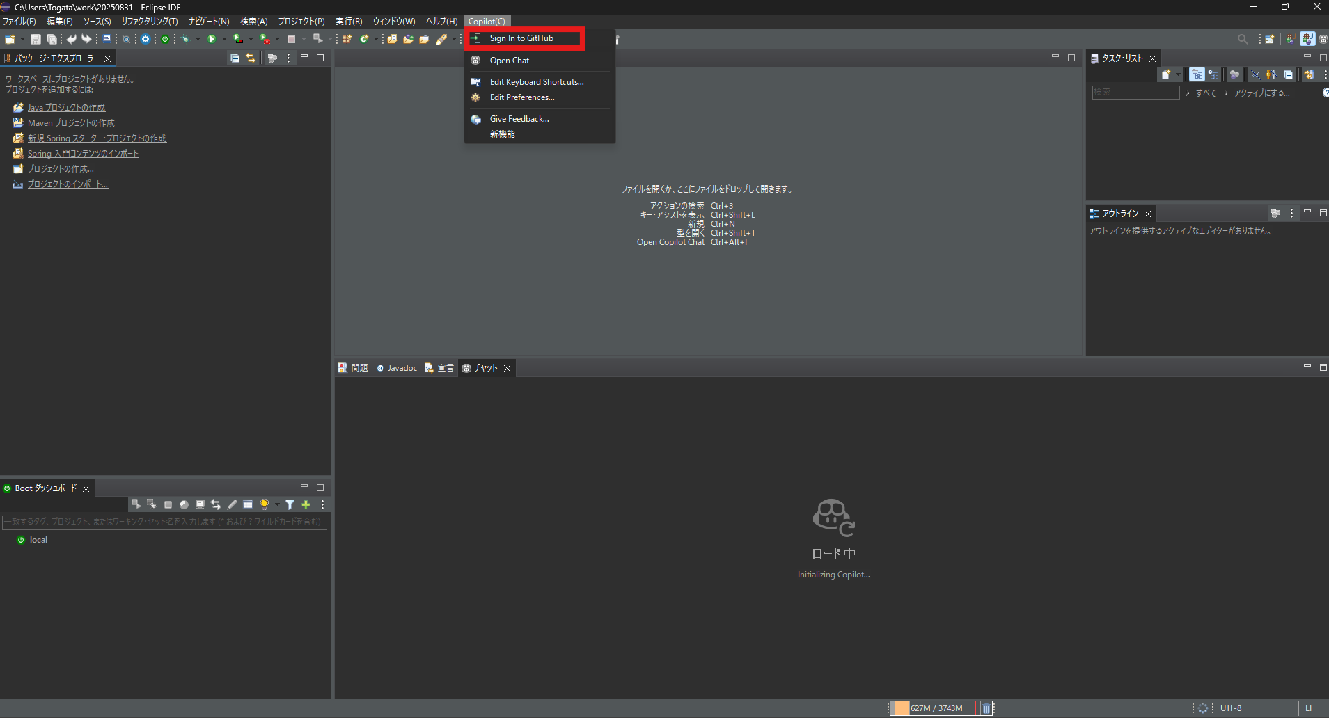Open the search icon in the top-right toolbar

coord(1244,39)
